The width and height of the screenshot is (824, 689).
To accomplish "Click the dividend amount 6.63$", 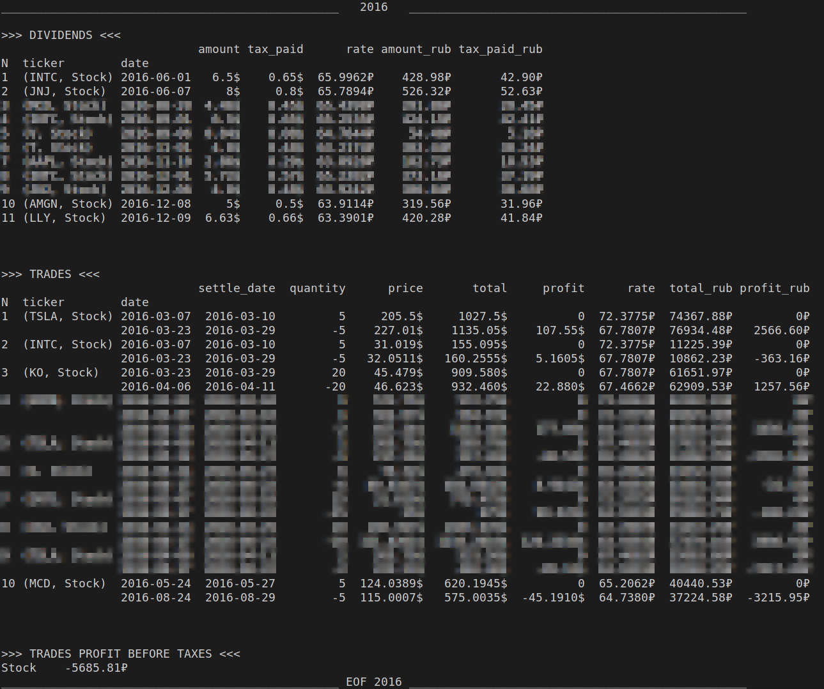I will click(x=222, y=218).
